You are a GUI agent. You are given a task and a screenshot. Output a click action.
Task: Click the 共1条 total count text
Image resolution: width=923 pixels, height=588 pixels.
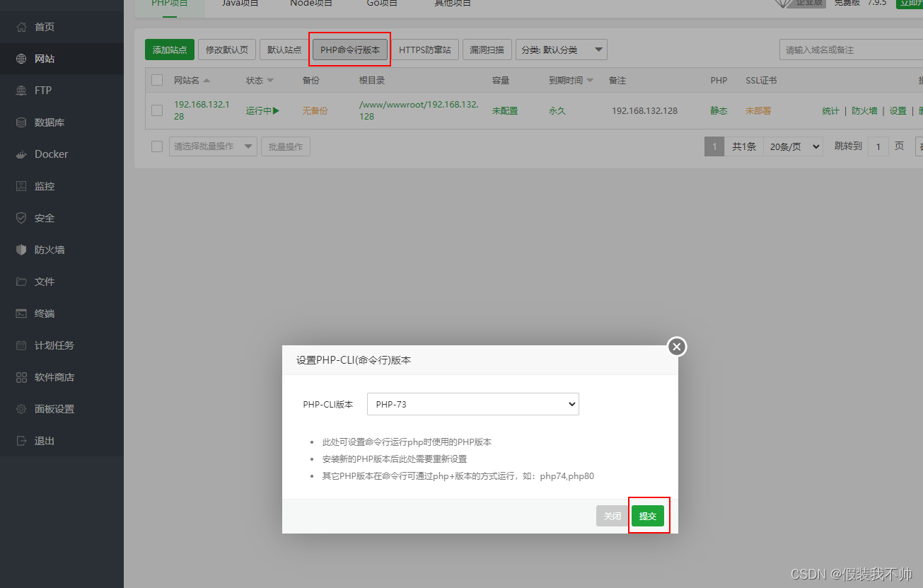pyautogui.click(x=744, y=146)
